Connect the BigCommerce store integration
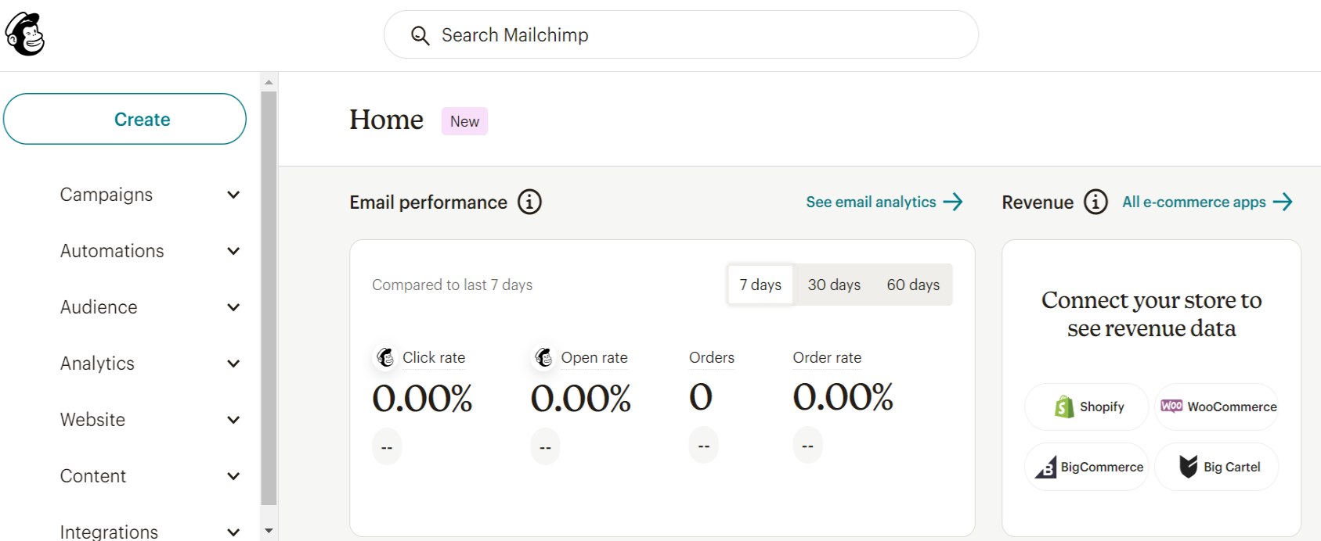Viewport: 1321px width, 541px height. [x=1086, y=467]
